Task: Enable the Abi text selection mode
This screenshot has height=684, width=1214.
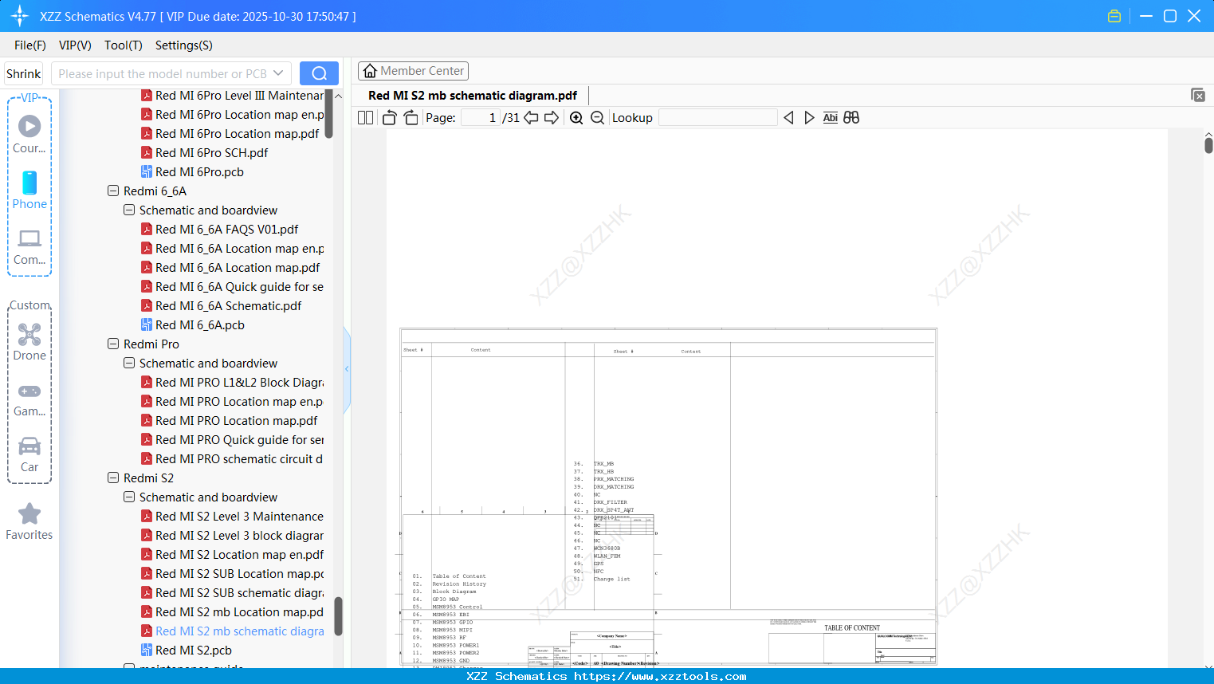Action: pos(830,117)
